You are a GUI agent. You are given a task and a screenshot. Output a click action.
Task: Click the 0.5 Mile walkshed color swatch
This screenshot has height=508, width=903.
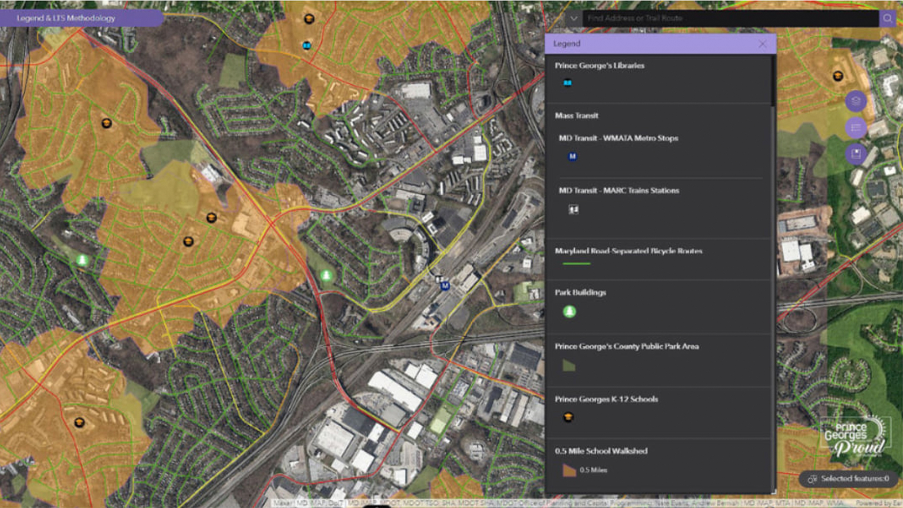569,470
